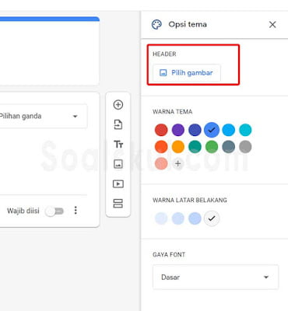The image size is (288, 311).
Task: Select the light blue theme color
Action: [x=229, y=130]
